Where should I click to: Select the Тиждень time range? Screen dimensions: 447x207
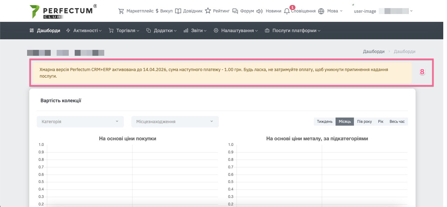[325, 122]
